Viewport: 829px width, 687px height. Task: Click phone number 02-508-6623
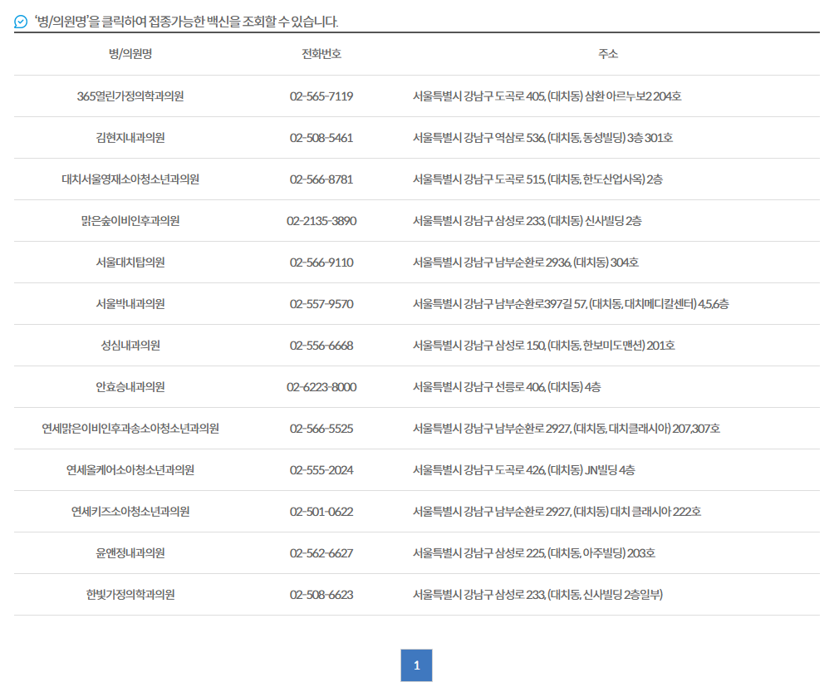(x=321, y=595)
